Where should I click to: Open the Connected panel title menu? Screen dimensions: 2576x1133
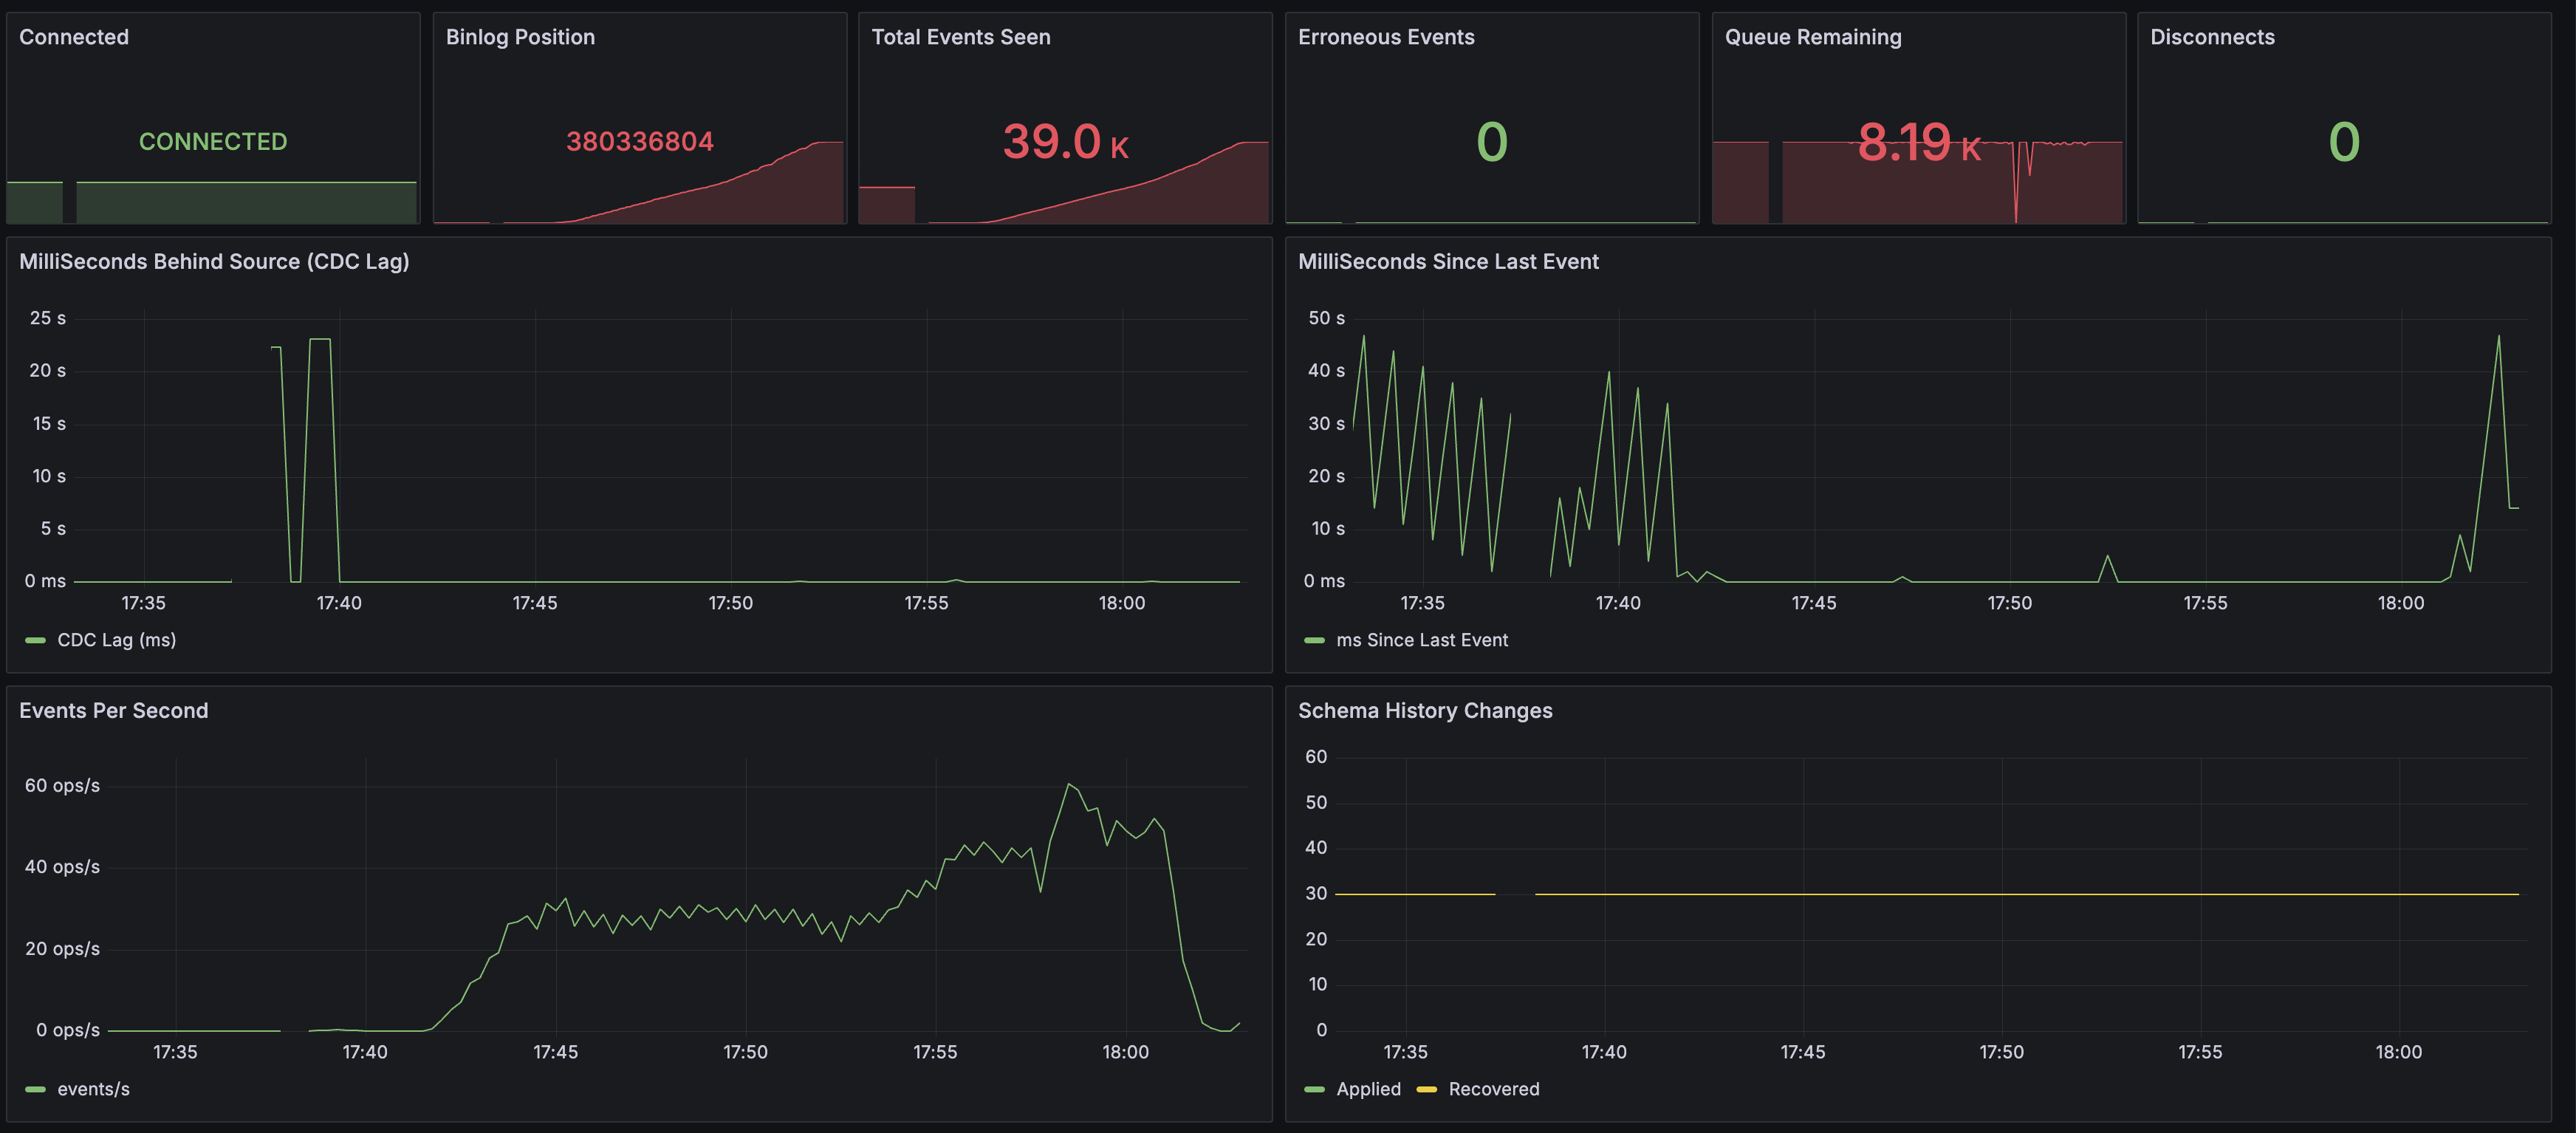(x=74, y=37)
